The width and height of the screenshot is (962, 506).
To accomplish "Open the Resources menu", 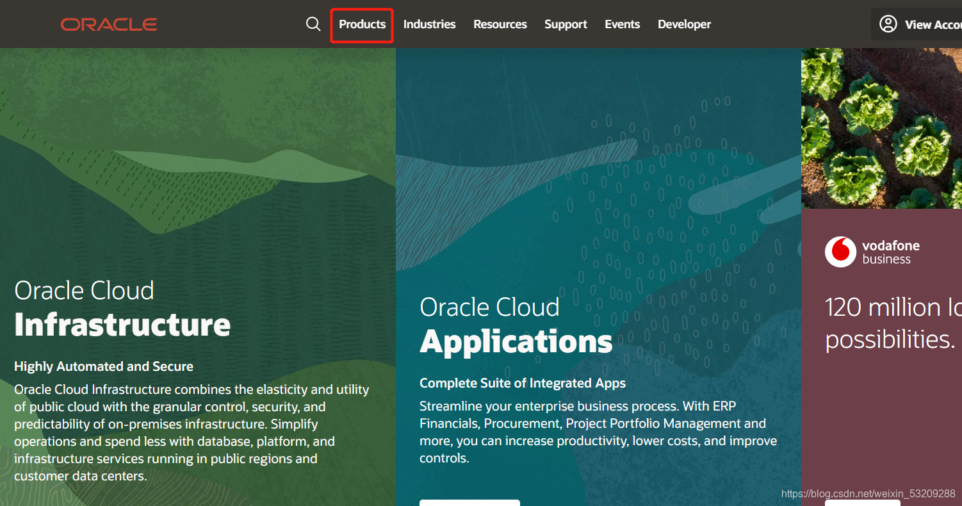I will 500,24.
